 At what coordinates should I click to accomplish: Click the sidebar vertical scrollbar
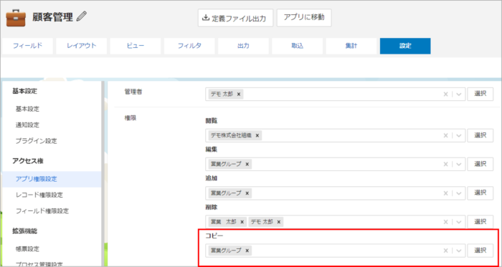coord(103,174)
